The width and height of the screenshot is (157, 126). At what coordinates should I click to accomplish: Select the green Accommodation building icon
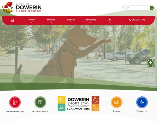coord(40,102)
